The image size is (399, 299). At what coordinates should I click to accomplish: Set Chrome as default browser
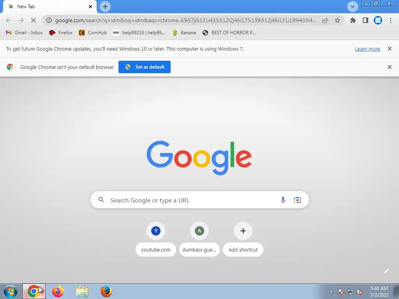[x=145, y=67]
